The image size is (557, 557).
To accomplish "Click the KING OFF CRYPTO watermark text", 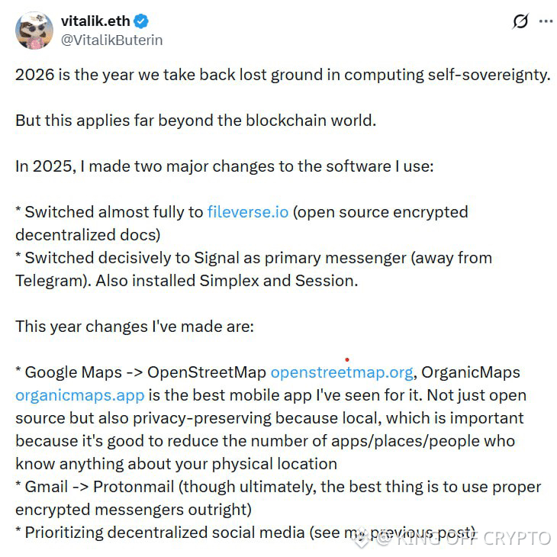I will click(472, 538).
